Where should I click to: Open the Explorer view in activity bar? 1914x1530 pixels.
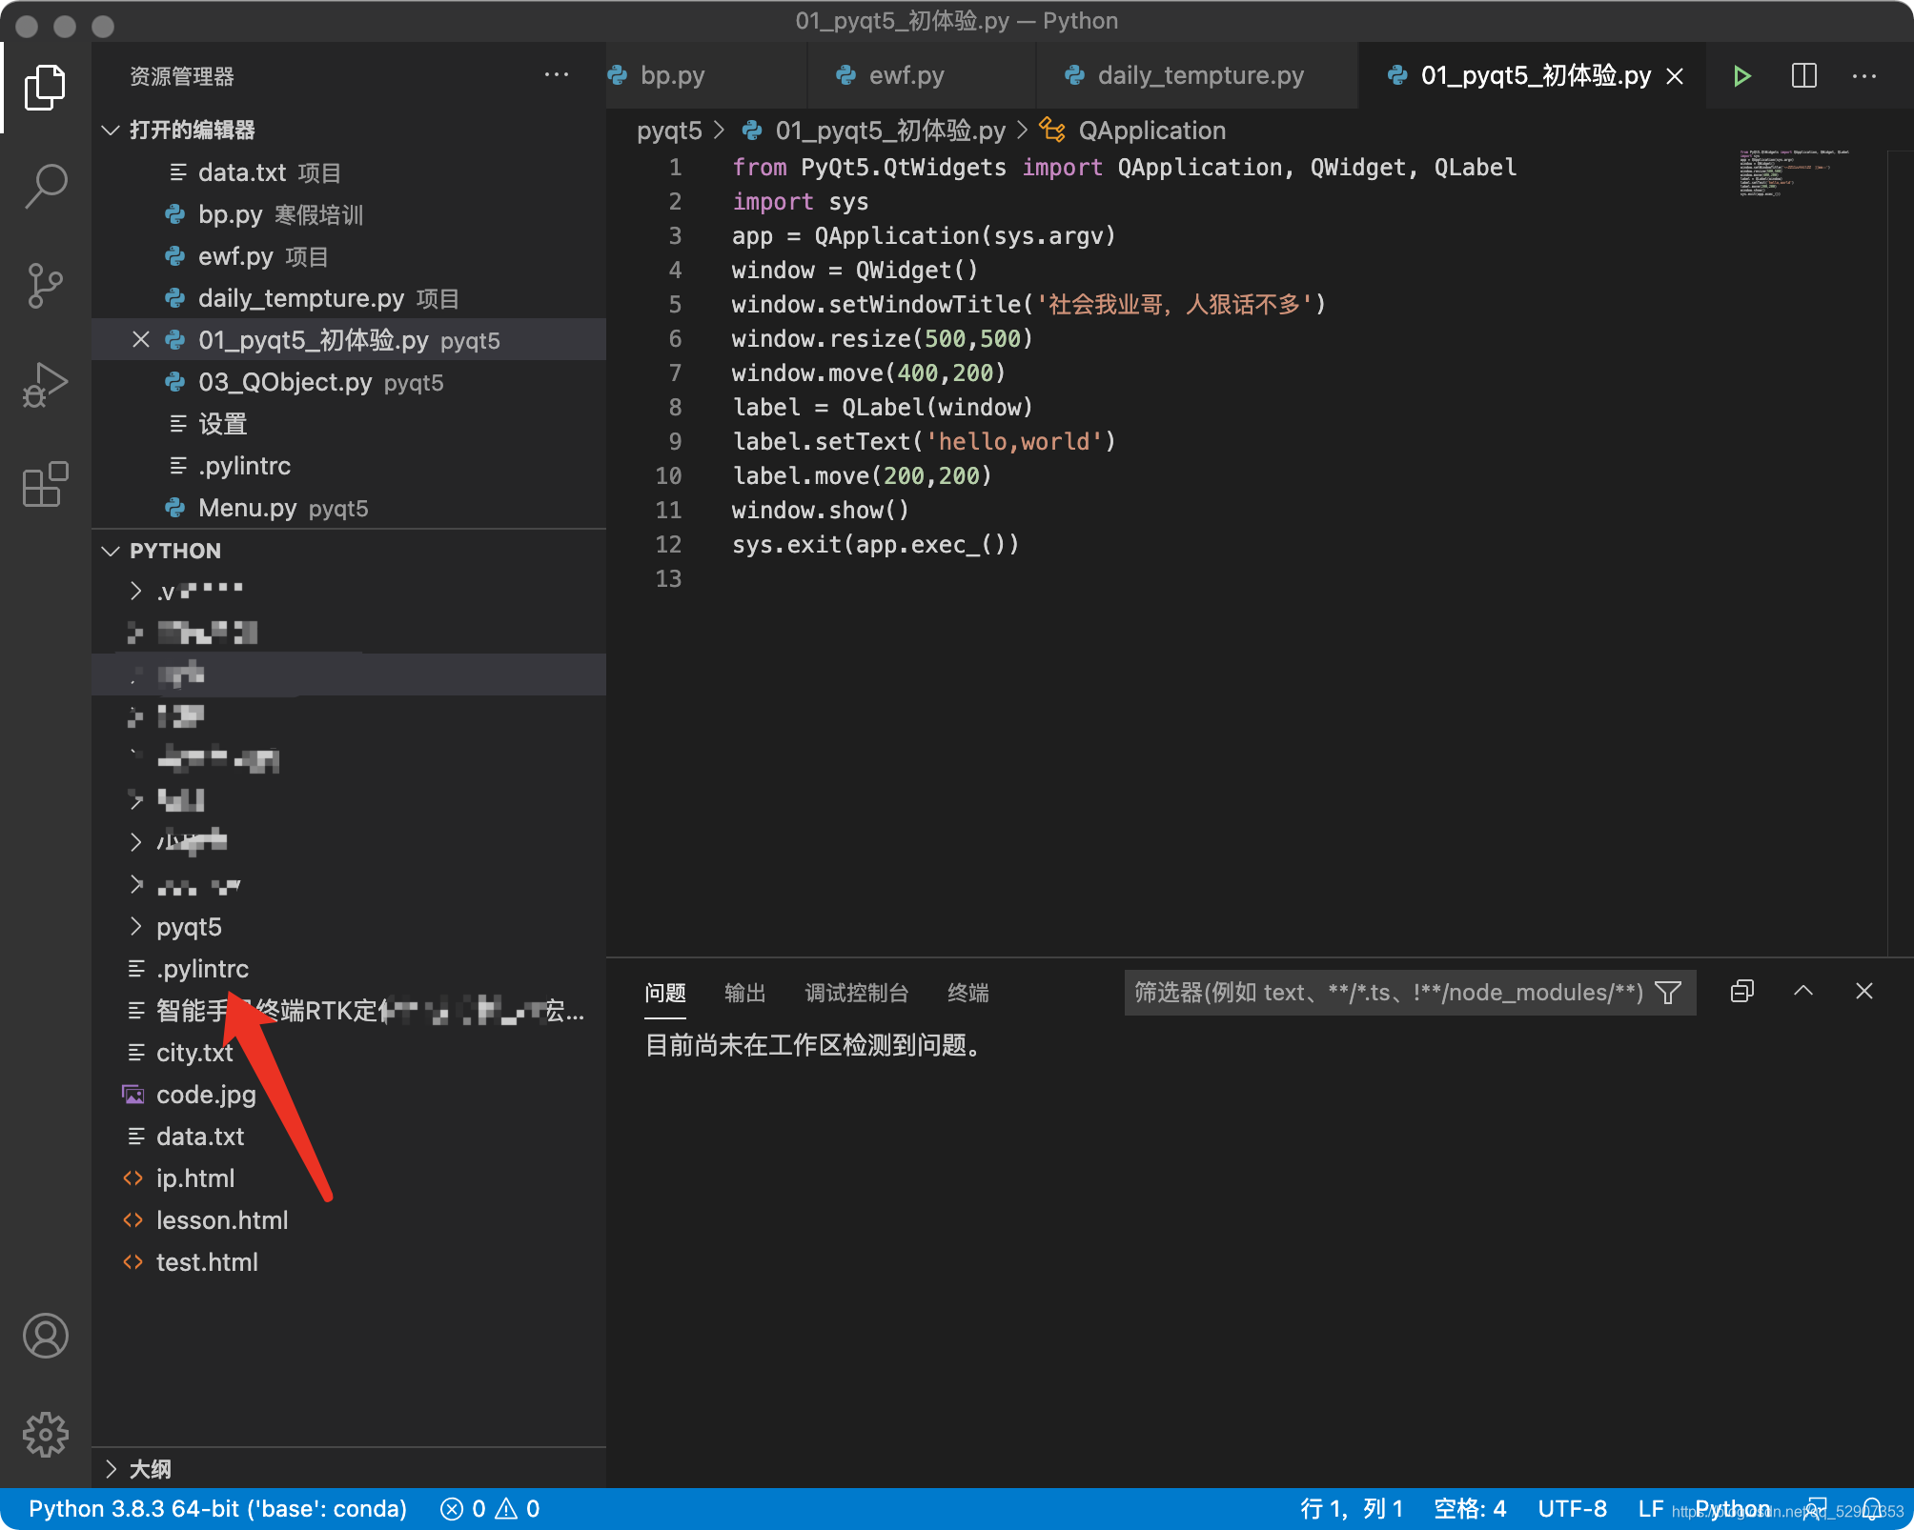pyautogui.click(x=45, y=87)
